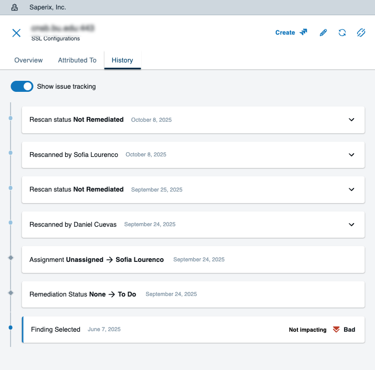Click the unlink chain icon
This screenshot has width=375, height=370.
(x=361, y=33)
